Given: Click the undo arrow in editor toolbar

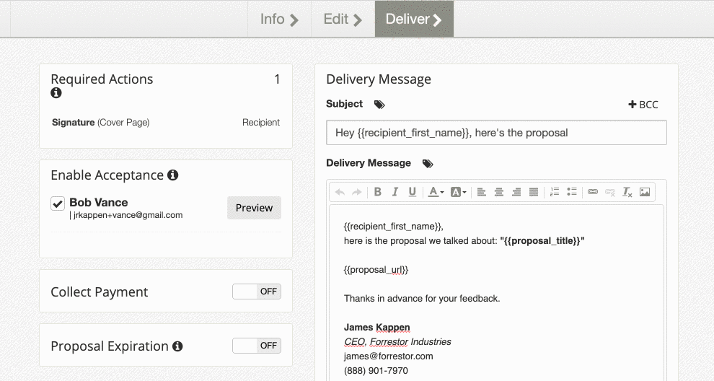Looking at the screenshot, I should tap(340, 193).
